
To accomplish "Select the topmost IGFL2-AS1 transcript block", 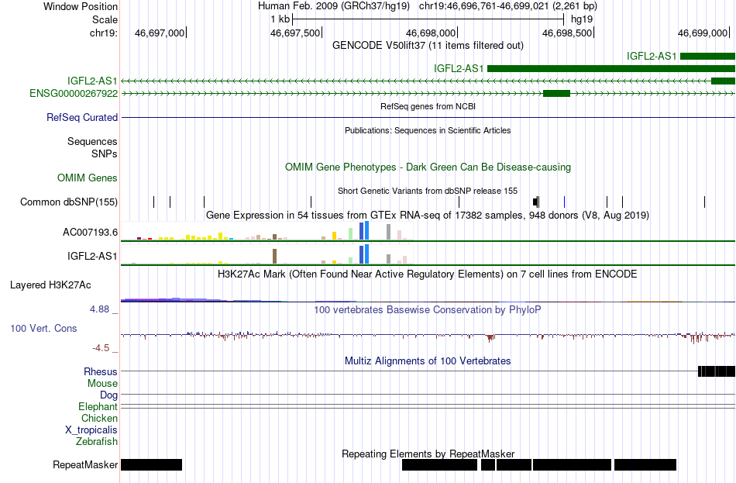I will click(x=707, y=57).
